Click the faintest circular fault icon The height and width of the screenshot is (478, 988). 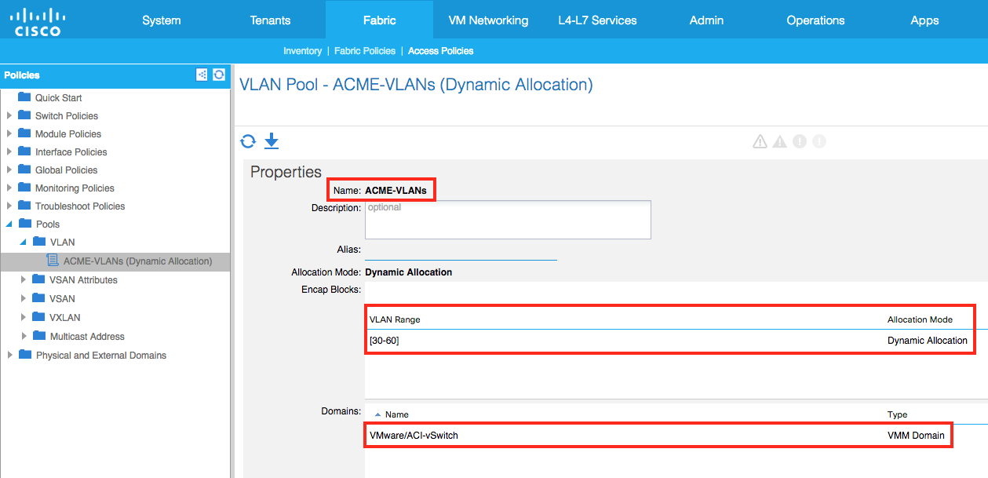819,141
